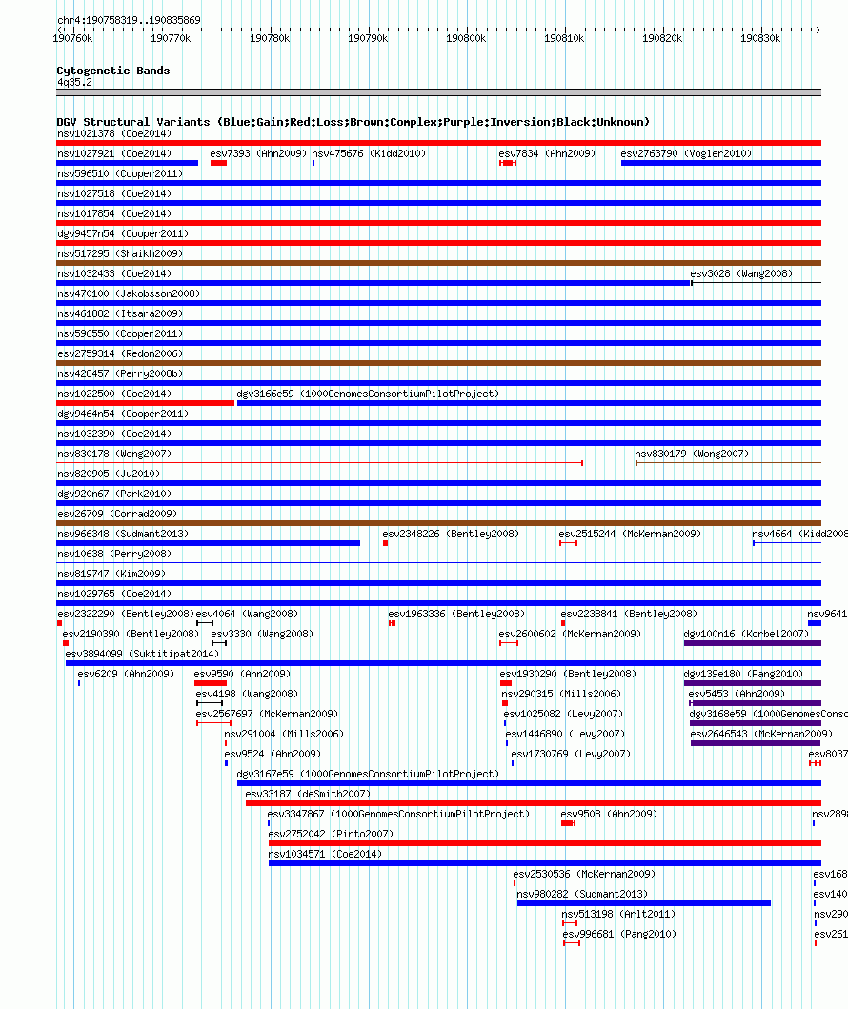The width and height of the screenshot is (848, 1009).
Task: Click the nsv428457 (Perry2008b) label
Action: (x=120, y=373)
